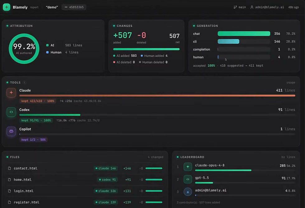The height and width of the screenshot is (208, 305).
Task: Click the home.html file icon
Action: (9, 180)
